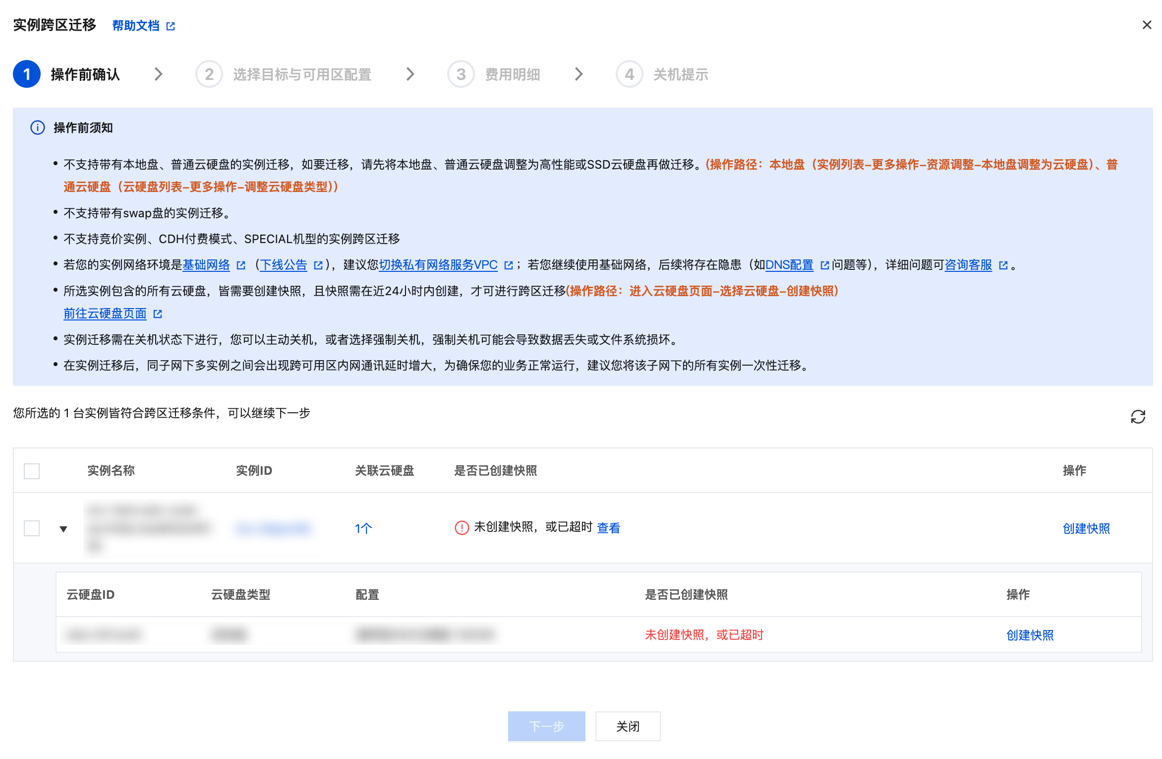The height and width of the screenshot is (759, 1162).
Task: Click external link icon after 基础网络
Action: click(241, 265)
